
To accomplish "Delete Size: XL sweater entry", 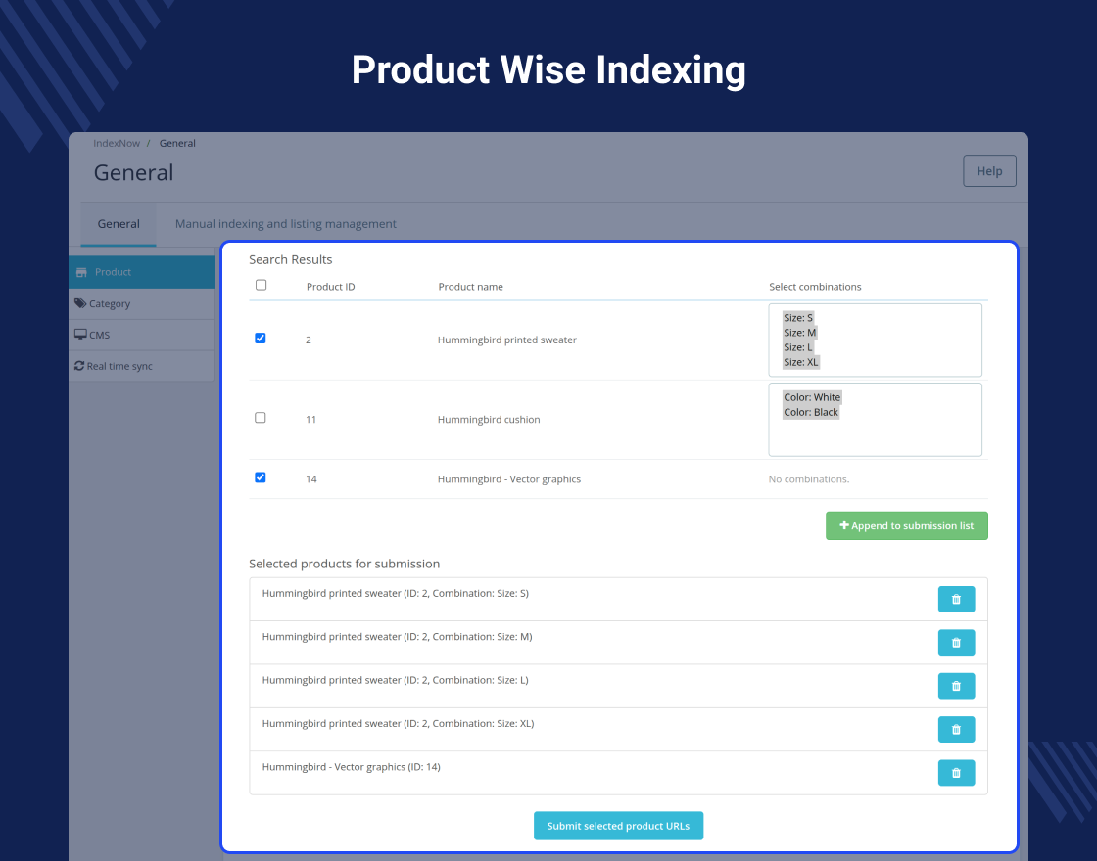I will 956,729.
